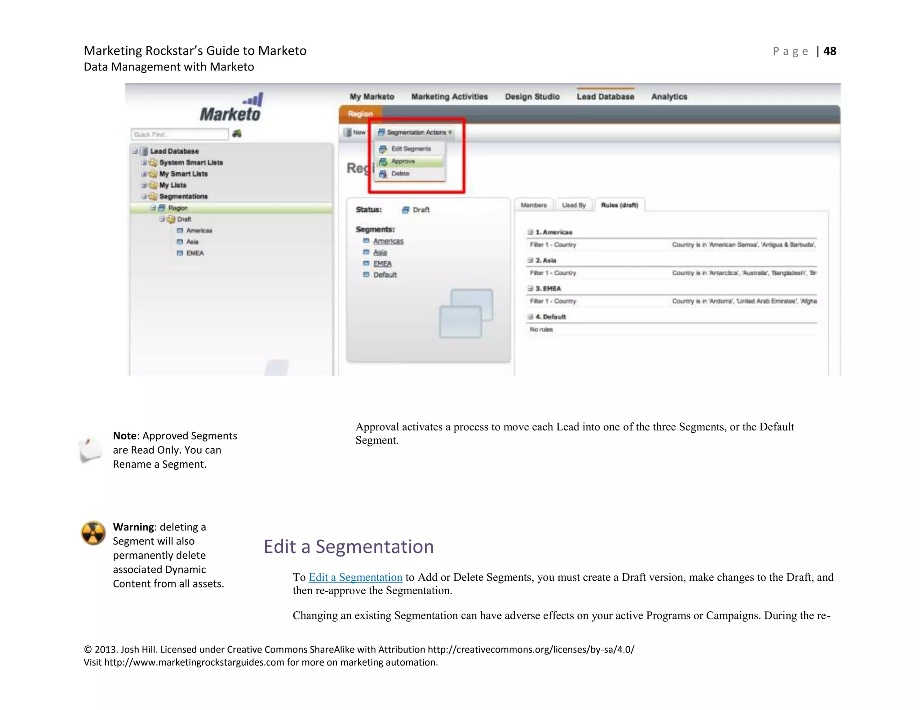Open the Used By tab
This screenshot has width=920, height=710.
(574, 206)
